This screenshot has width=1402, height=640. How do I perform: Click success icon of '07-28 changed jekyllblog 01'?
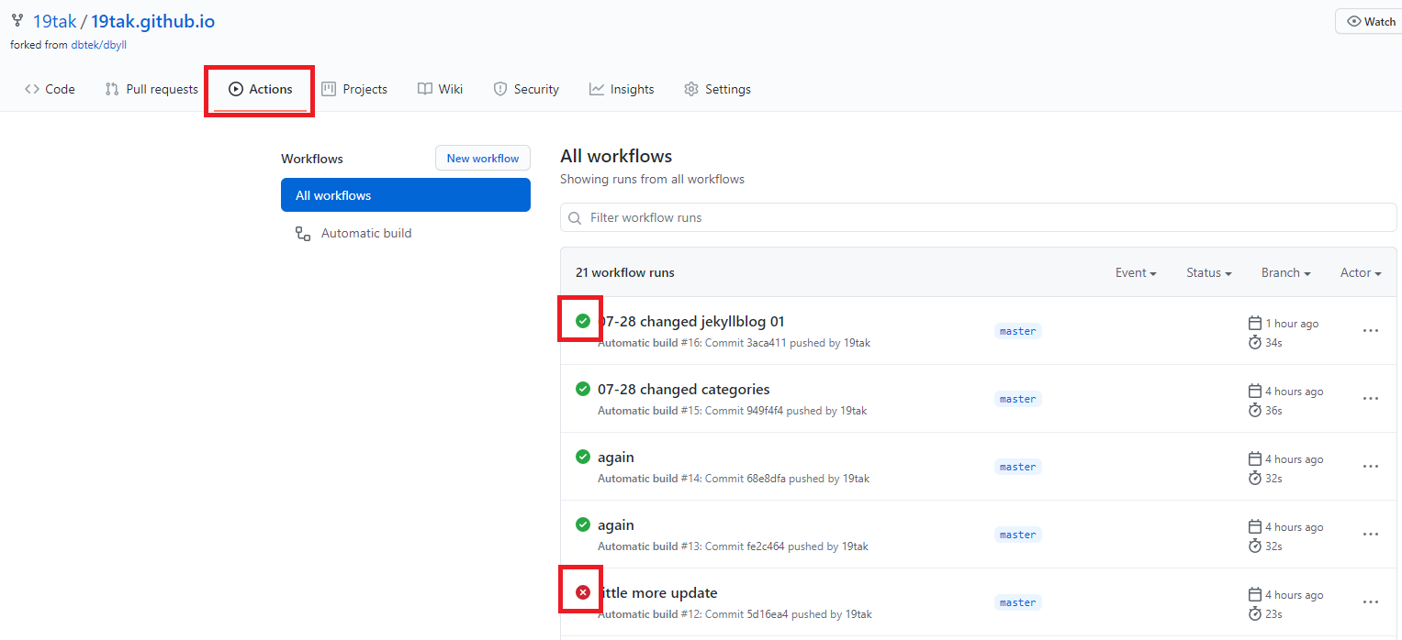point(582,321)
